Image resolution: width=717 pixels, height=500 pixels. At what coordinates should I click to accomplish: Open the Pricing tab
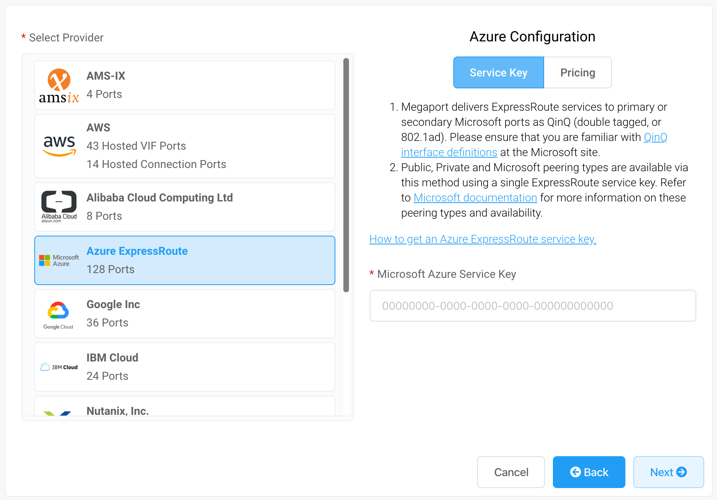[578, 72]
